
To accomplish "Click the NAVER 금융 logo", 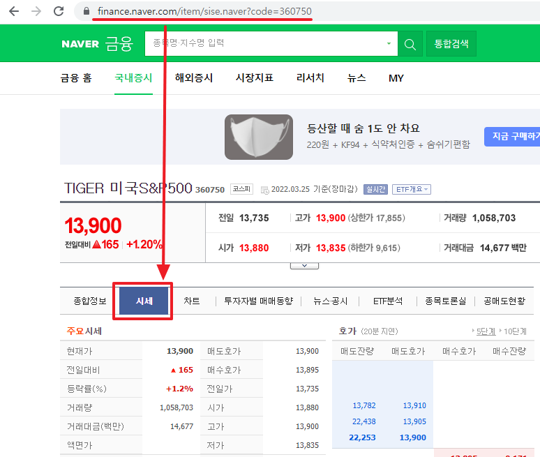I will click(97, 44).
